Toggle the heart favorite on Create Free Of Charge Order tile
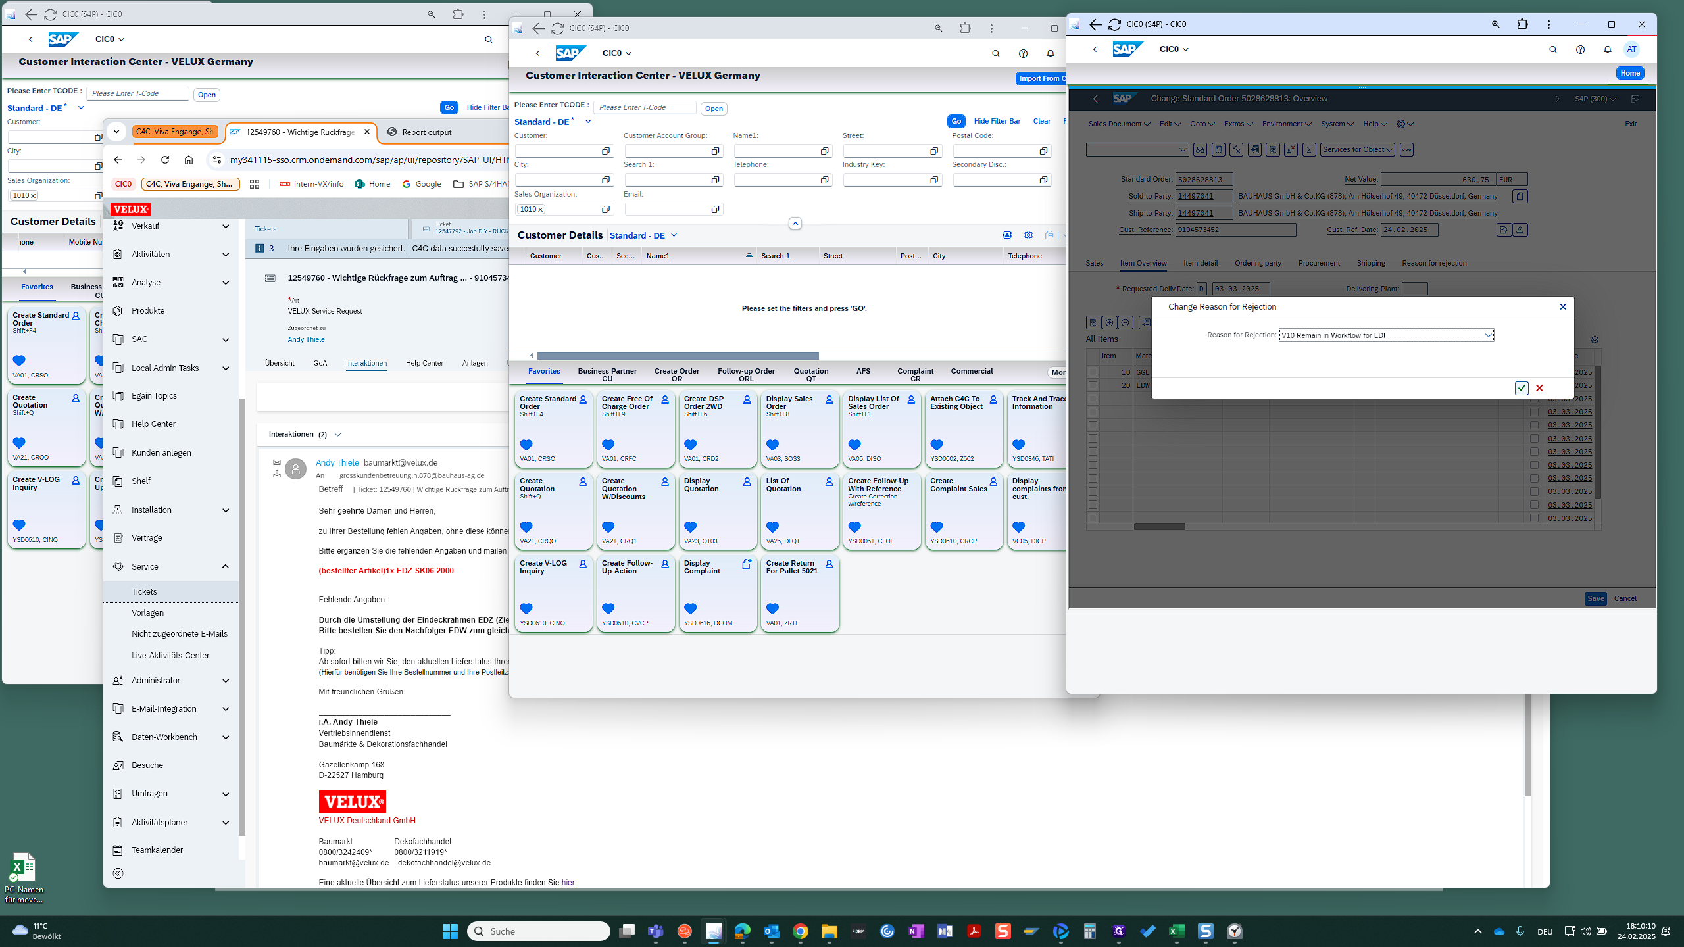Screen dimensions: 1684x947 [x=608, y=445]
